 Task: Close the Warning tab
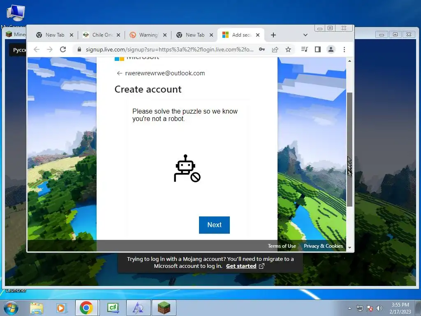[165, 35]
